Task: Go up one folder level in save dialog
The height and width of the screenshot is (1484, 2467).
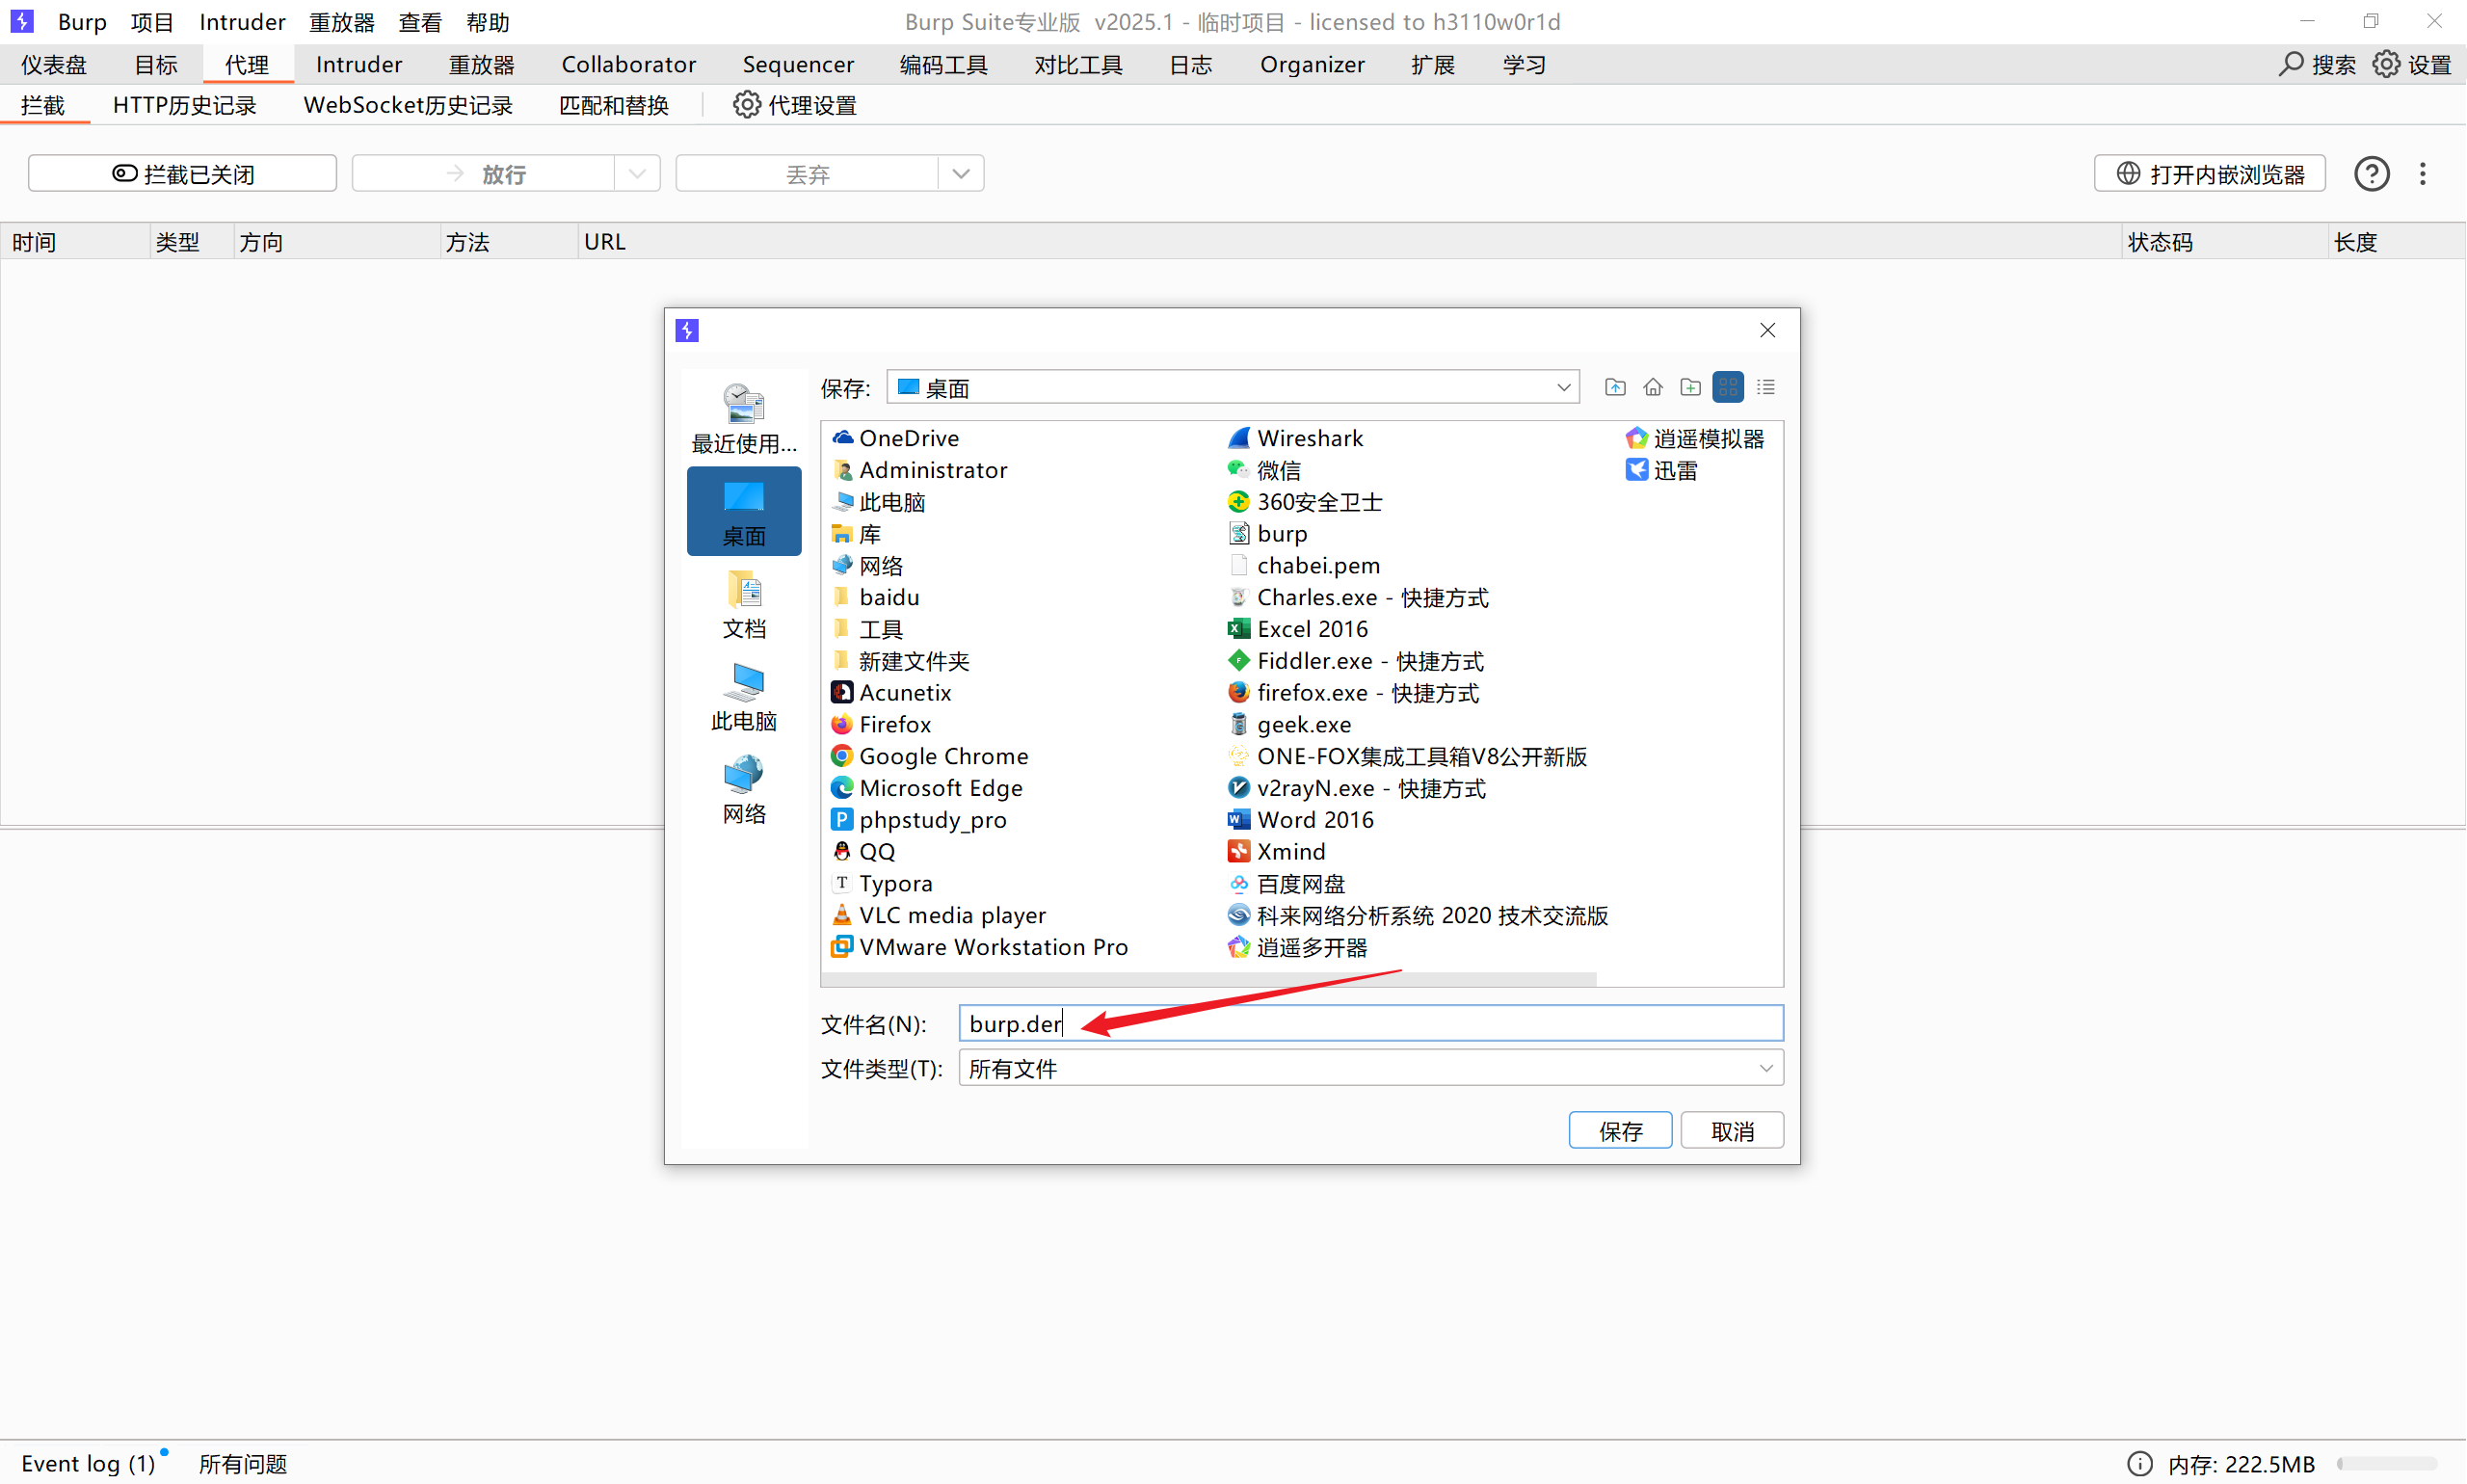Action: (1614, 387)
